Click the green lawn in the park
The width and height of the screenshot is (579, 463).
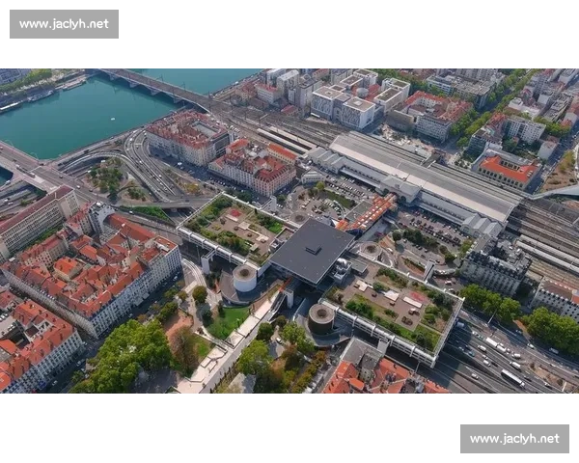tap(228, 322)
